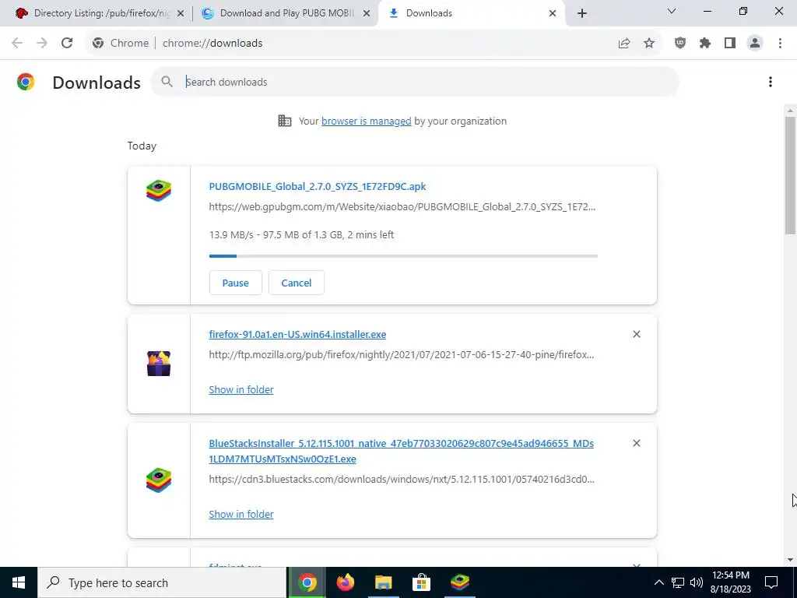Close the Downloads tab
This screenshot has height=598, width=797.
click(553, 13)
